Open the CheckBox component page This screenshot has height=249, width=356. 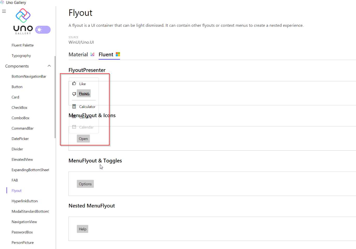[x=19, y=107]
